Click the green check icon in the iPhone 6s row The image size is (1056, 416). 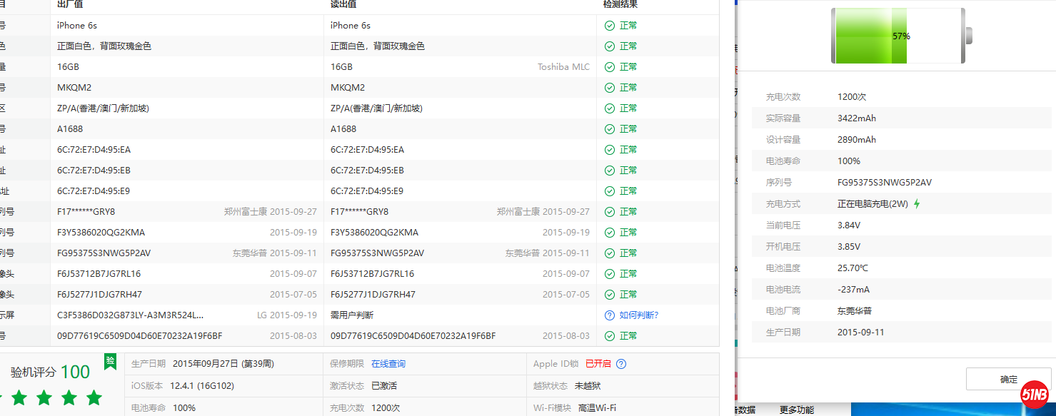[x=609, y=26]
